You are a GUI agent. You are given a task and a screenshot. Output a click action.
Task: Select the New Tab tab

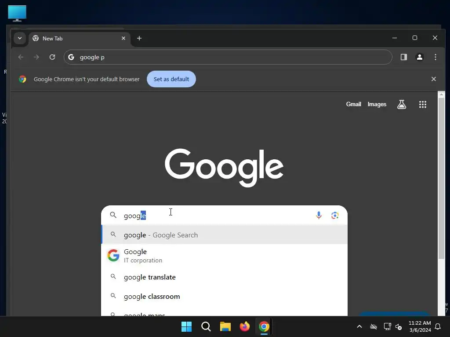click(x=80, y=39)
